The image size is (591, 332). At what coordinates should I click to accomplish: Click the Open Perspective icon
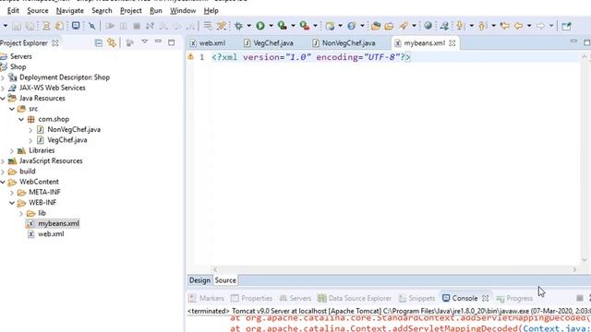[x=566, y=26]
